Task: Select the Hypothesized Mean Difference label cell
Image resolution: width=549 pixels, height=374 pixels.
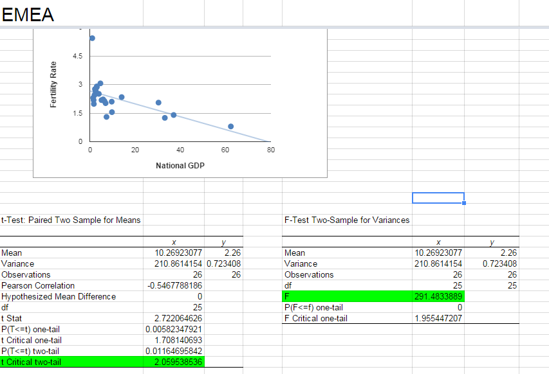Action: 71,296
